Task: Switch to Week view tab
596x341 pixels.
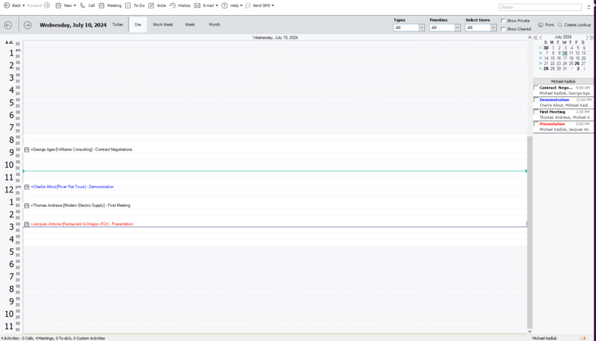Action: (x=190, y=24)
